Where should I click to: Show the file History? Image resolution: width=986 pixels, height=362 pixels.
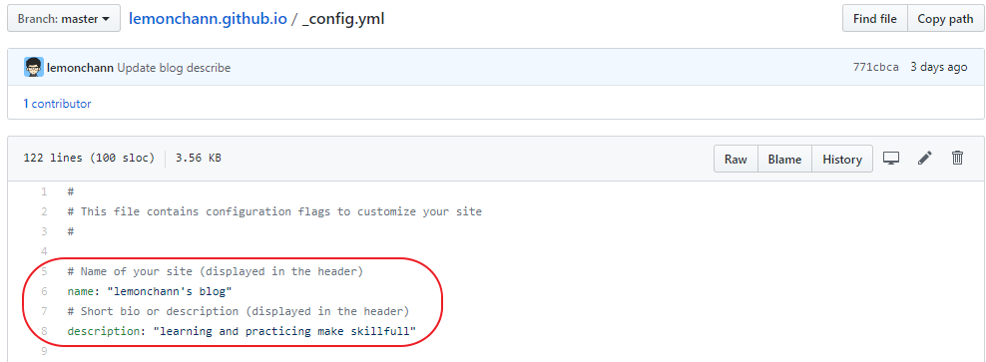tap(842, 159)
